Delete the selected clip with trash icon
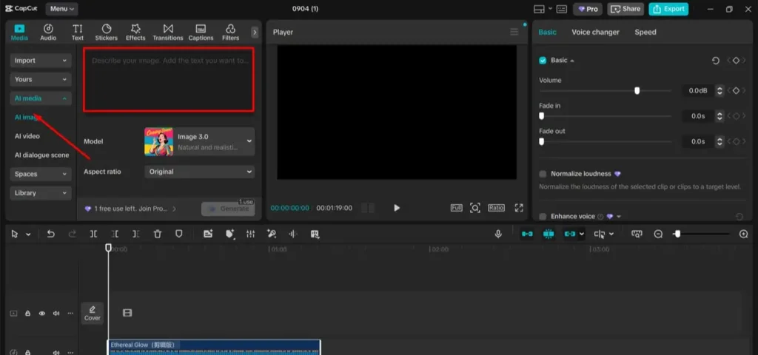 click(x=158, y=234)
